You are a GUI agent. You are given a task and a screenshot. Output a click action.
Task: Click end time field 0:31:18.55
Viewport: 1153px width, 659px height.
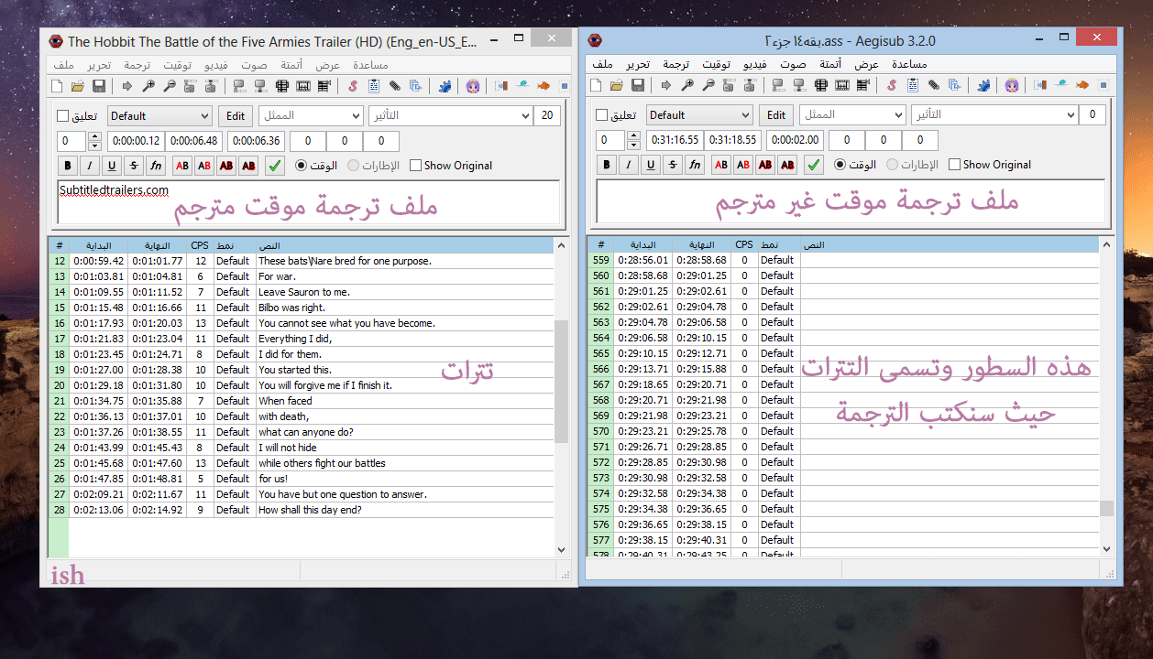tap(733, 140)
